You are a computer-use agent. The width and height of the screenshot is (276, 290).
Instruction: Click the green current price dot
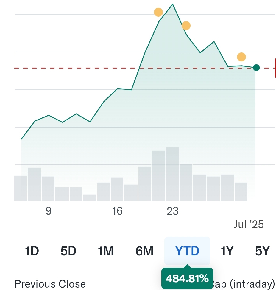[x=256, y=68]
